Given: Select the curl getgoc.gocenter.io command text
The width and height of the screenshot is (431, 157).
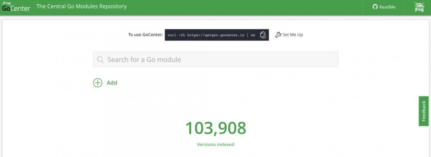Looking at the screenshot, I should pyautogui.click(x=211, y=35).
